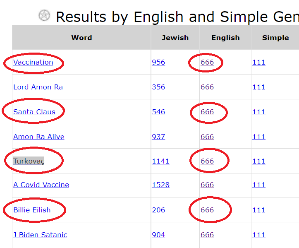The image size is (299, 248).
Task: Click the Jewish value 904 link
Action: tap(158, 235)
